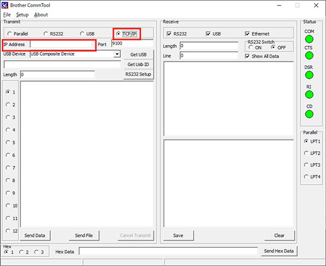This screenshot has width=326, height=266.
Task: Click the CD status indicator light
Action: coord(309,114)
